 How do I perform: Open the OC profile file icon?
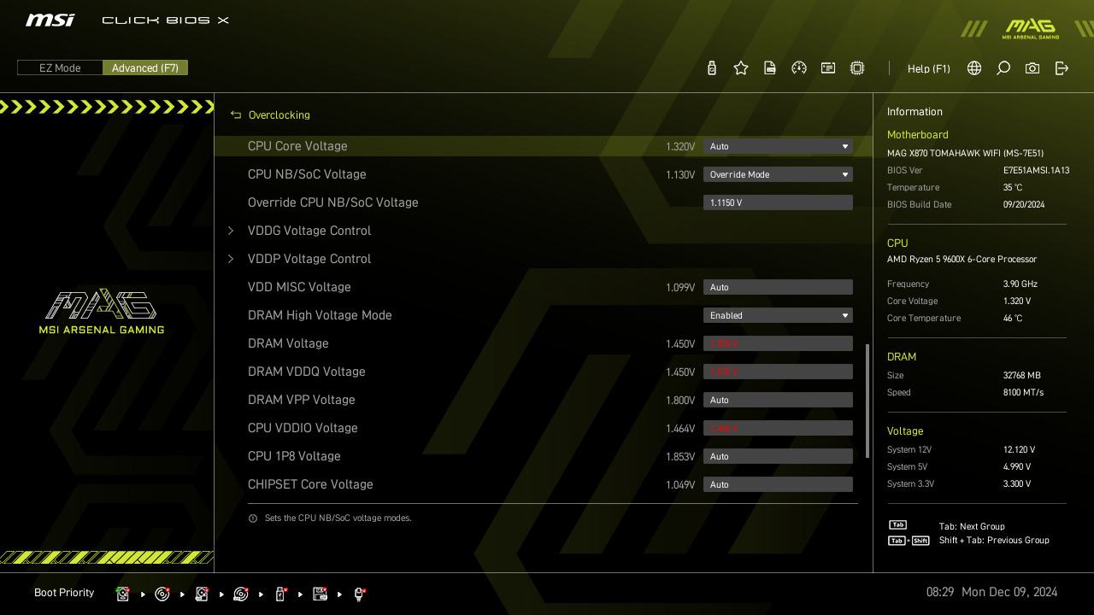[770, 68]
